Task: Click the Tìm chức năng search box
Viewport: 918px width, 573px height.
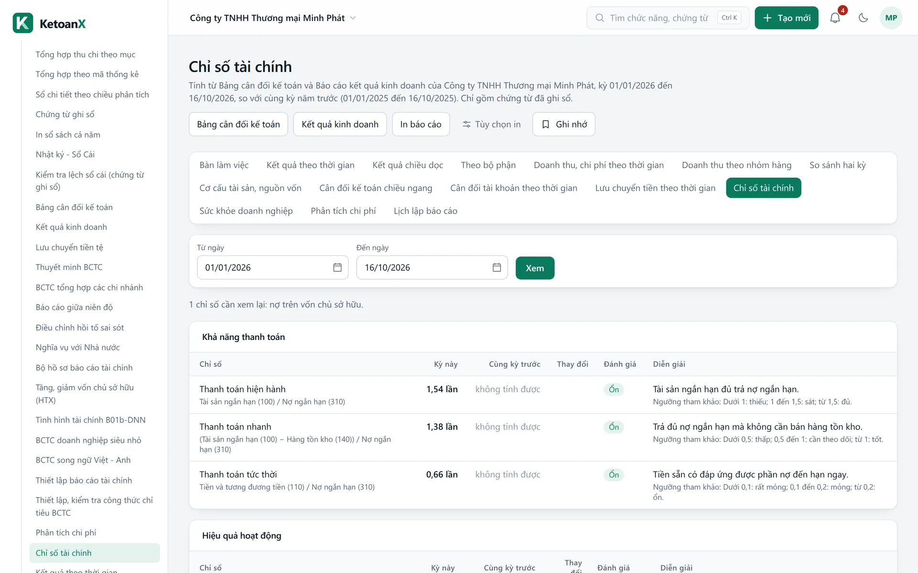Action: 668,18
